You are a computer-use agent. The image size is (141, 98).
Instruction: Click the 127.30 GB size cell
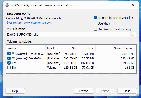click(71, 63)
